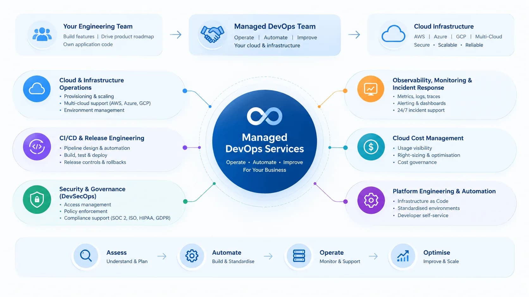Click the Cloud Cost Management heading
The image size is (529, 297).
(x=428, y=138)
